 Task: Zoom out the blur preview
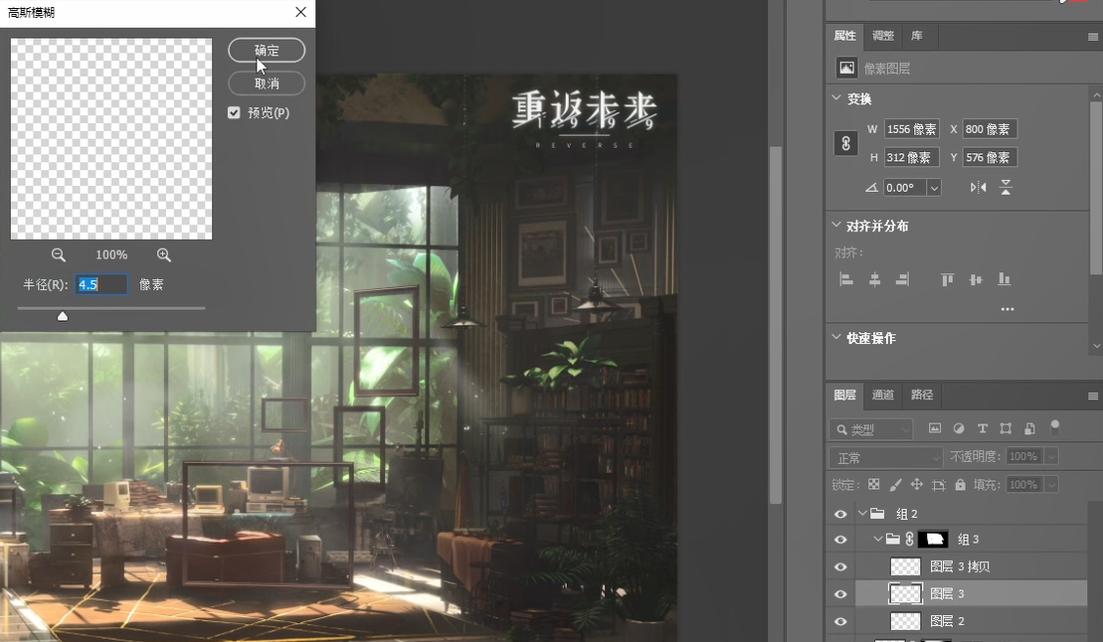[59, 254]
